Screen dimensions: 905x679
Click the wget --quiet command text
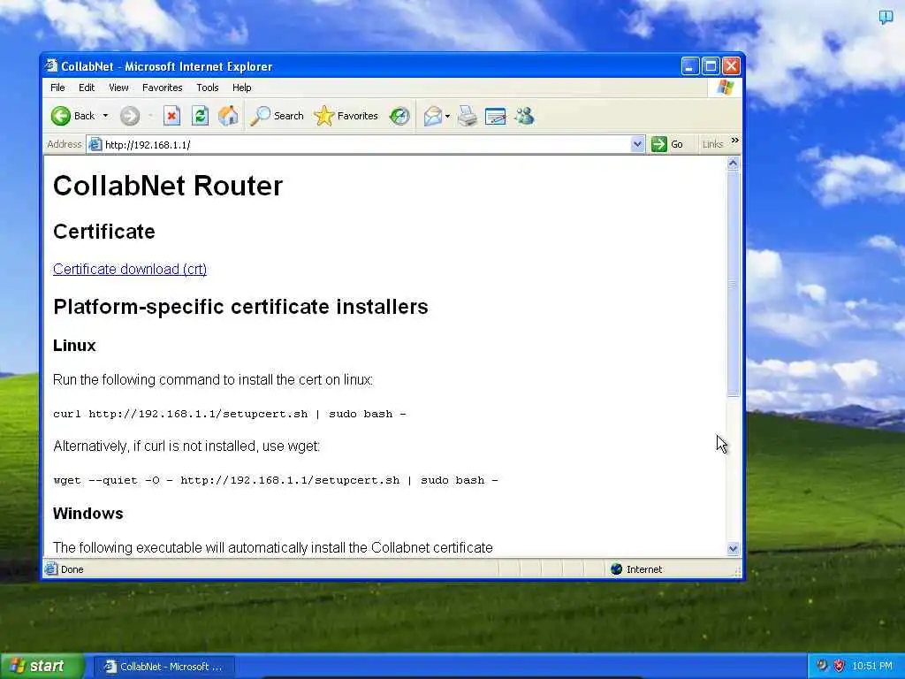pyautogui.click(x=276, y=480)
